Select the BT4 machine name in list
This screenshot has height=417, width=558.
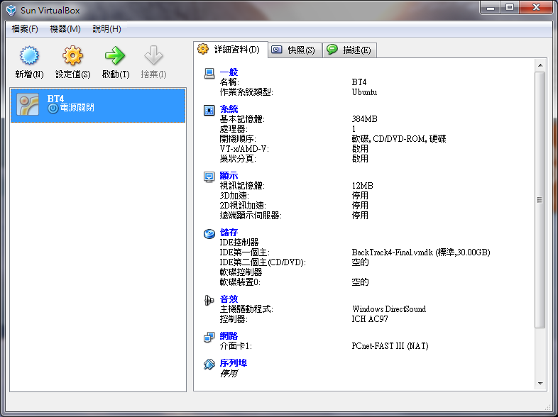(x=55, y=99)
